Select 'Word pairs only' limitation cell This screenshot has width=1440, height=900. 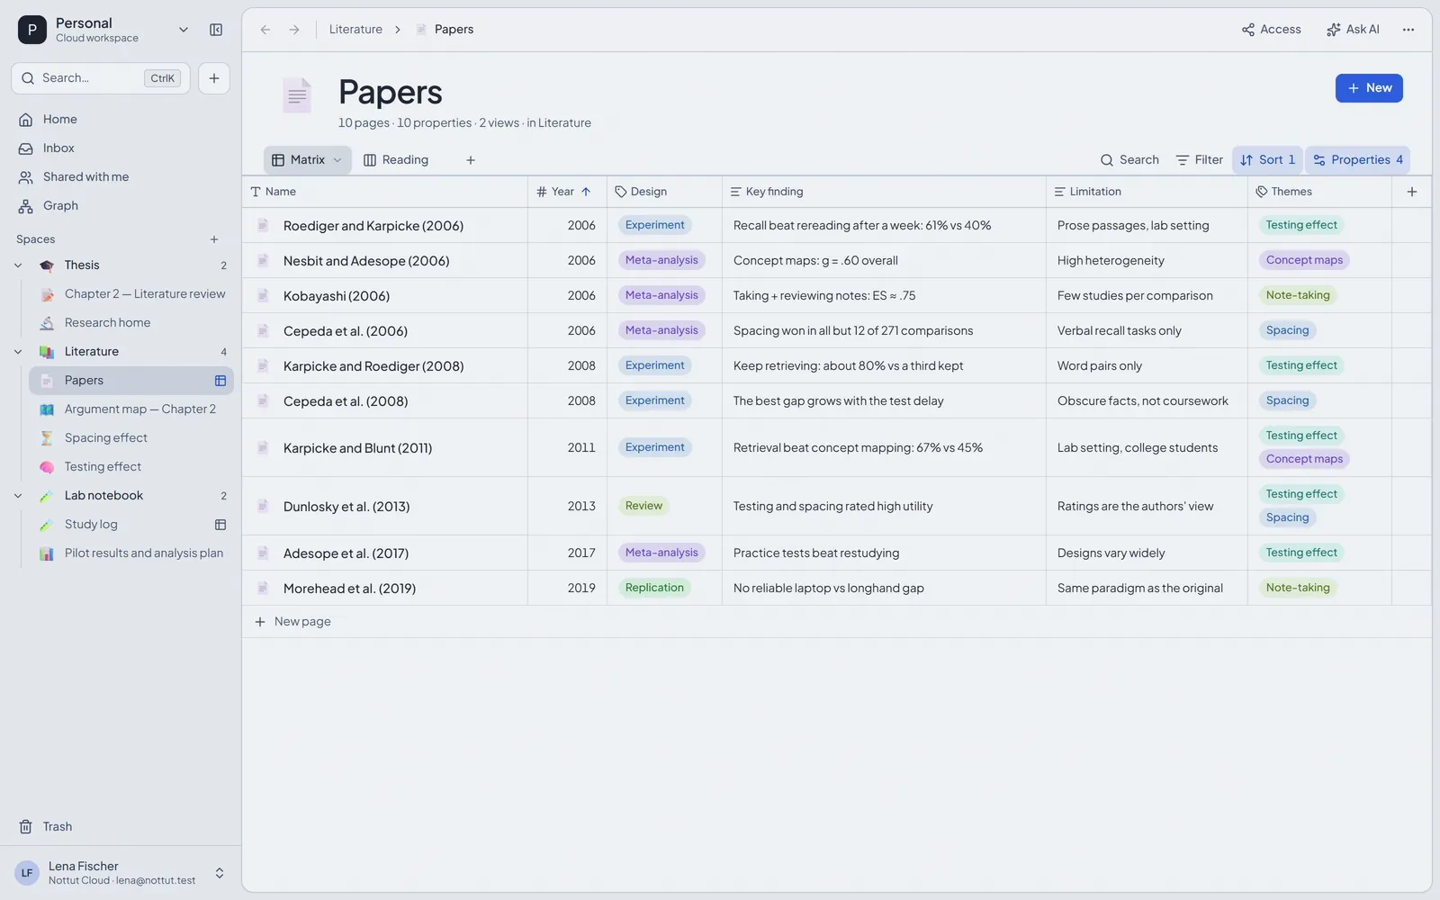pos(1147,366)
